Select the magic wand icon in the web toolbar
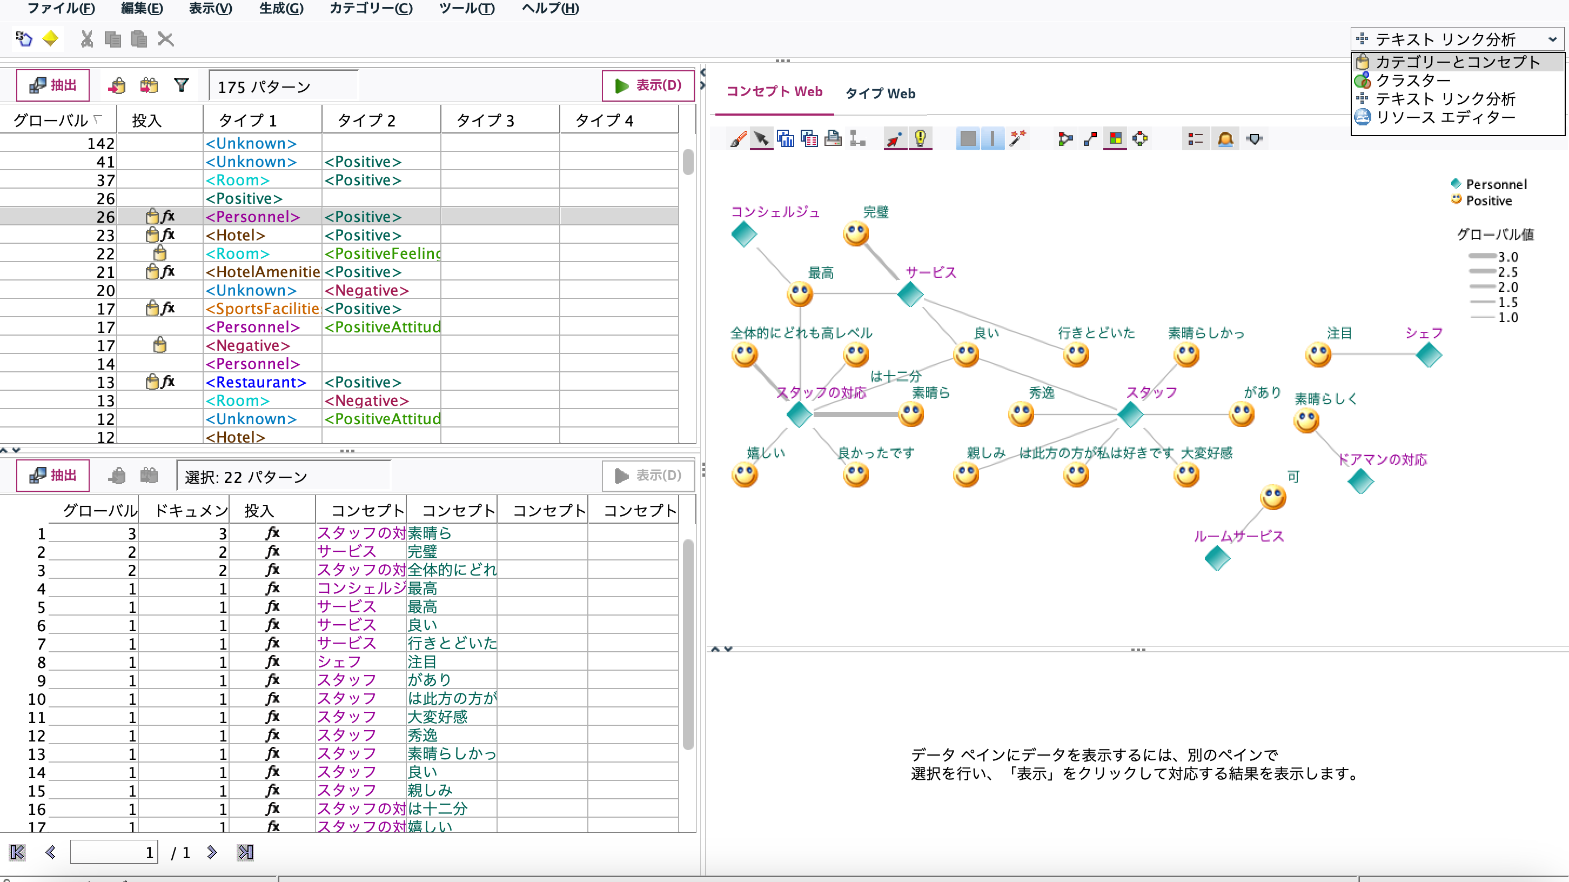Viewport: 1569px width, 882px height. point(1018,138)
